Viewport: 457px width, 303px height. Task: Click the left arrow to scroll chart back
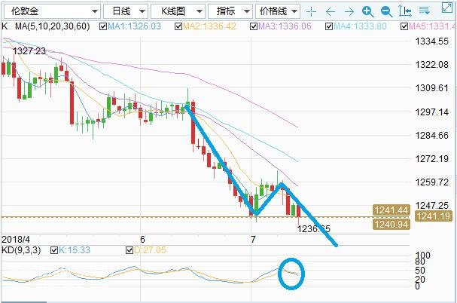click(331, 11)
